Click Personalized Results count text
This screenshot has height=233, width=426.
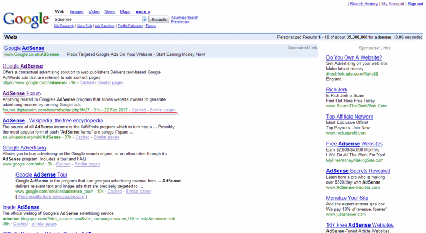pyautogui.click(x=349, y=37)
